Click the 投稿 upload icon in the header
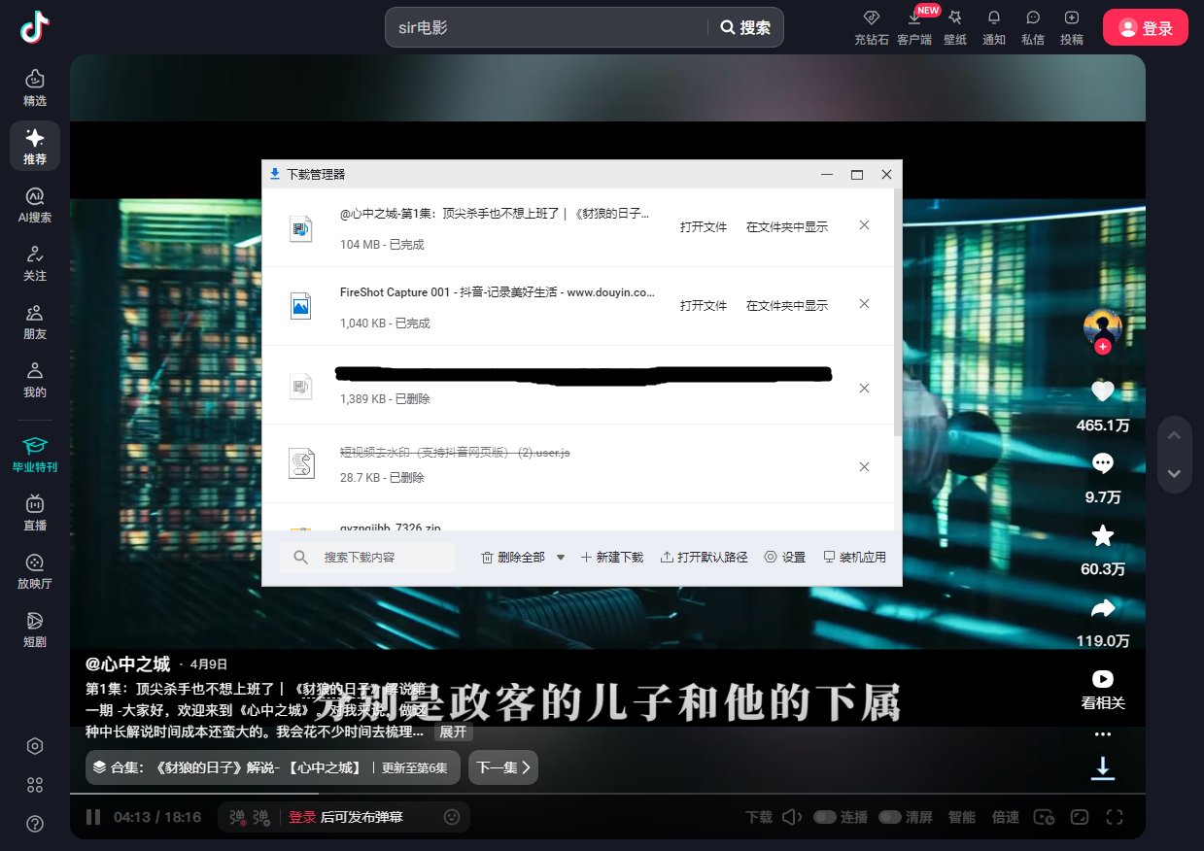This screenshot has height=851, width=1204. [x=1071, y=26]
